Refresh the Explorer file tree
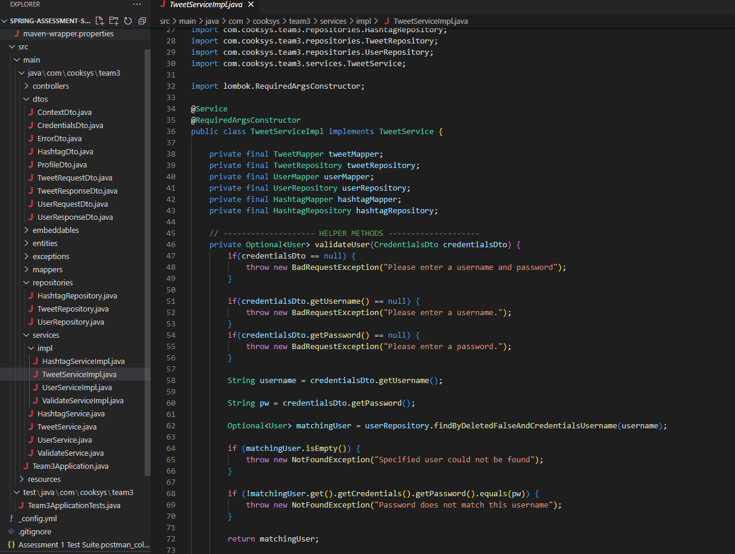Screen dimensions: 735x554 pos(127,21)
